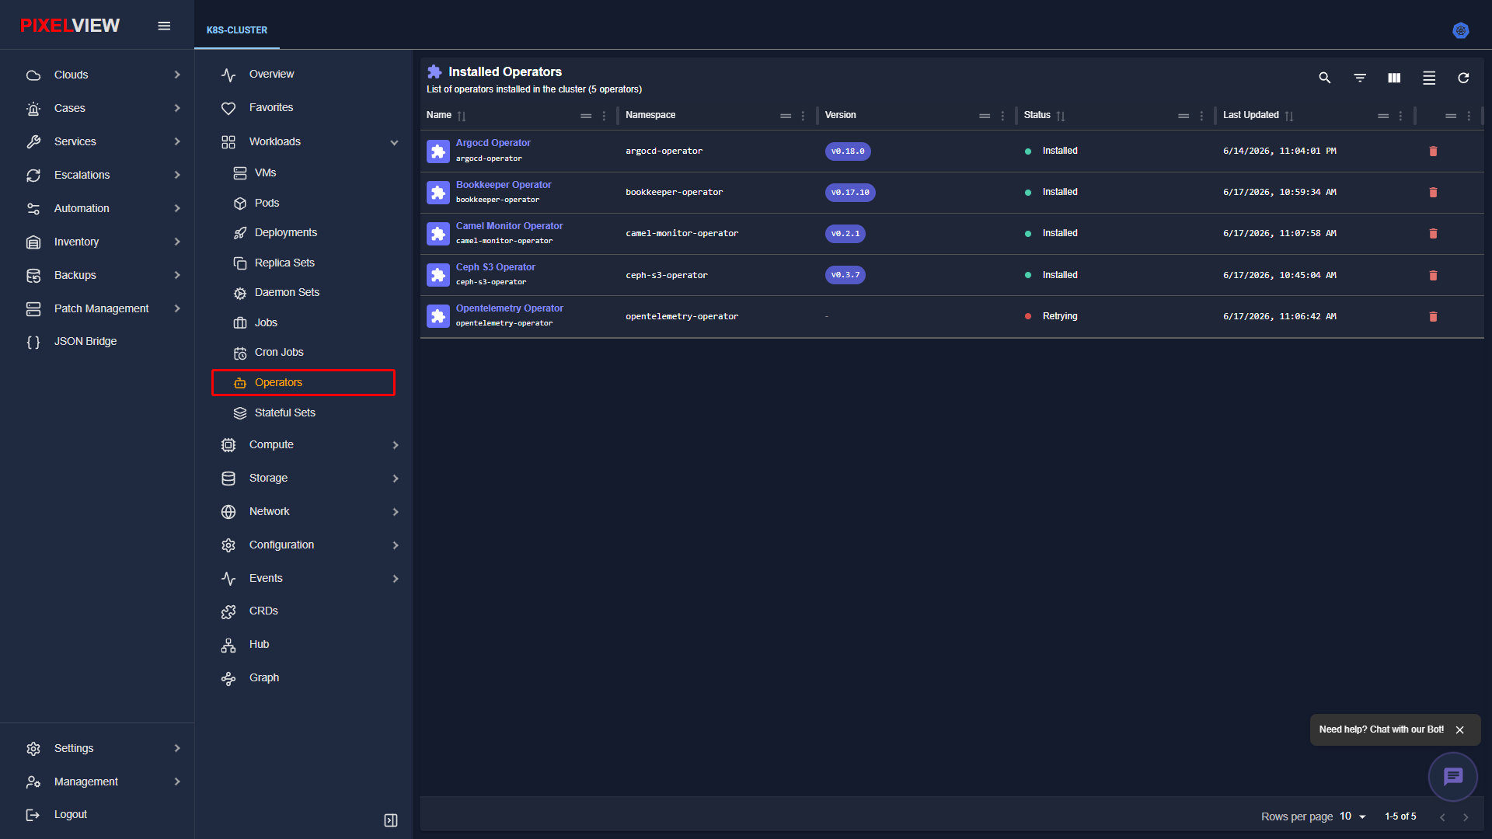Click the filter icon above table
The height and width of the screenshot is (839, 1492).
pos(1360,78)
